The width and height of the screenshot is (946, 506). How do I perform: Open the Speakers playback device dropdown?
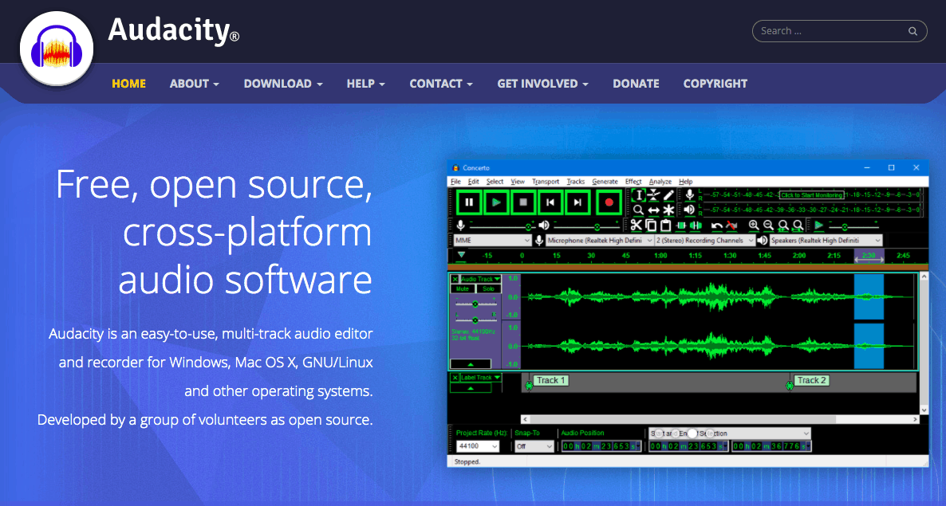click(826, 241)
